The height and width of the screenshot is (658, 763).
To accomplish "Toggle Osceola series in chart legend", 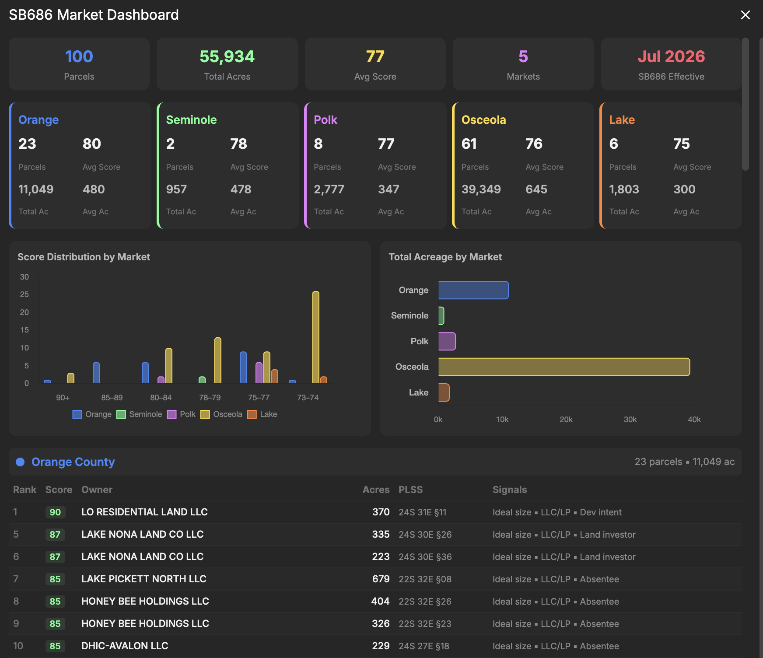I will [221, 414].
